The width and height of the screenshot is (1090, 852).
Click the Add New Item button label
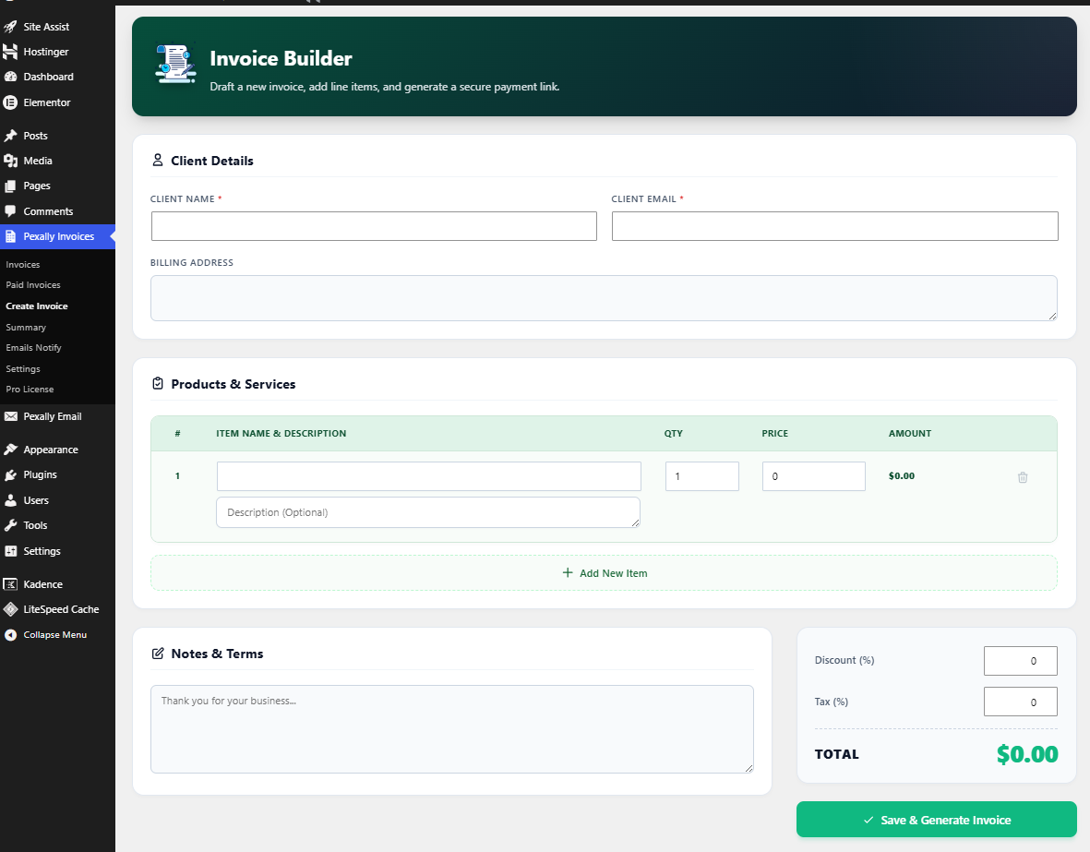point(614,573)
